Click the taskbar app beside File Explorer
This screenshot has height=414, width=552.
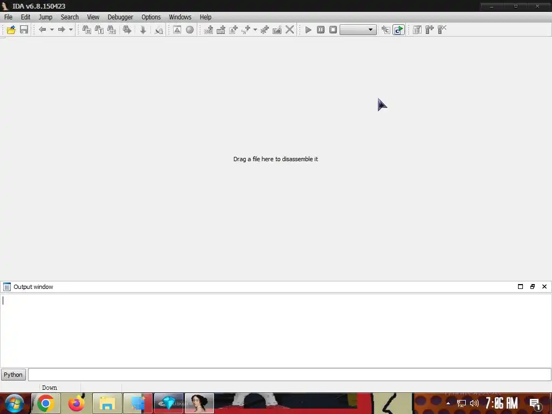[138, 403]
